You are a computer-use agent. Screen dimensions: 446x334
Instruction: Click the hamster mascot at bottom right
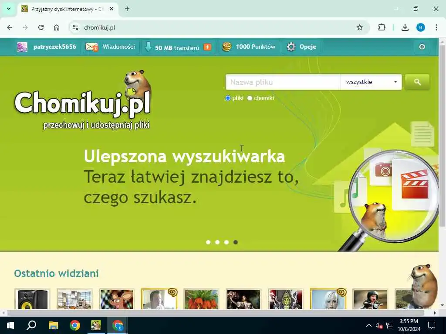pos(424,285)
